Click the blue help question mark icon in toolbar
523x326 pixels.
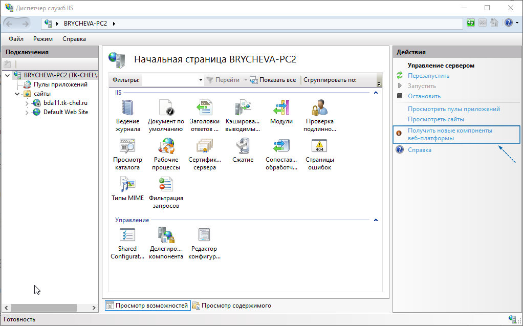508,23
